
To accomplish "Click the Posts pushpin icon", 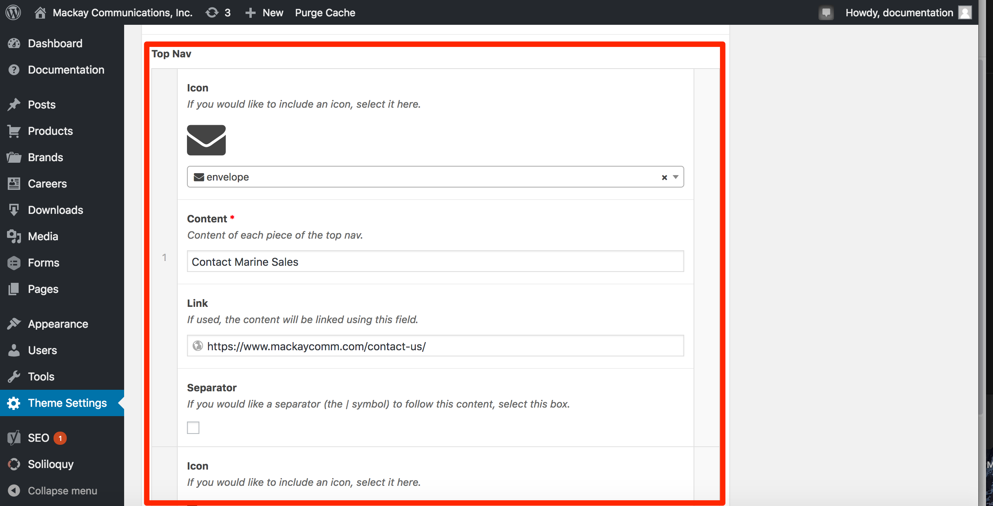I will (x=14, y=105).
